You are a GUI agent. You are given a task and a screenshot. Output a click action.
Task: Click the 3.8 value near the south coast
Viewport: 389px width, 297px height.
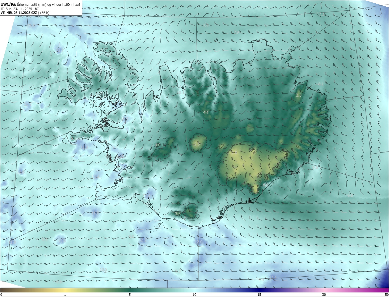coord(178,214)
